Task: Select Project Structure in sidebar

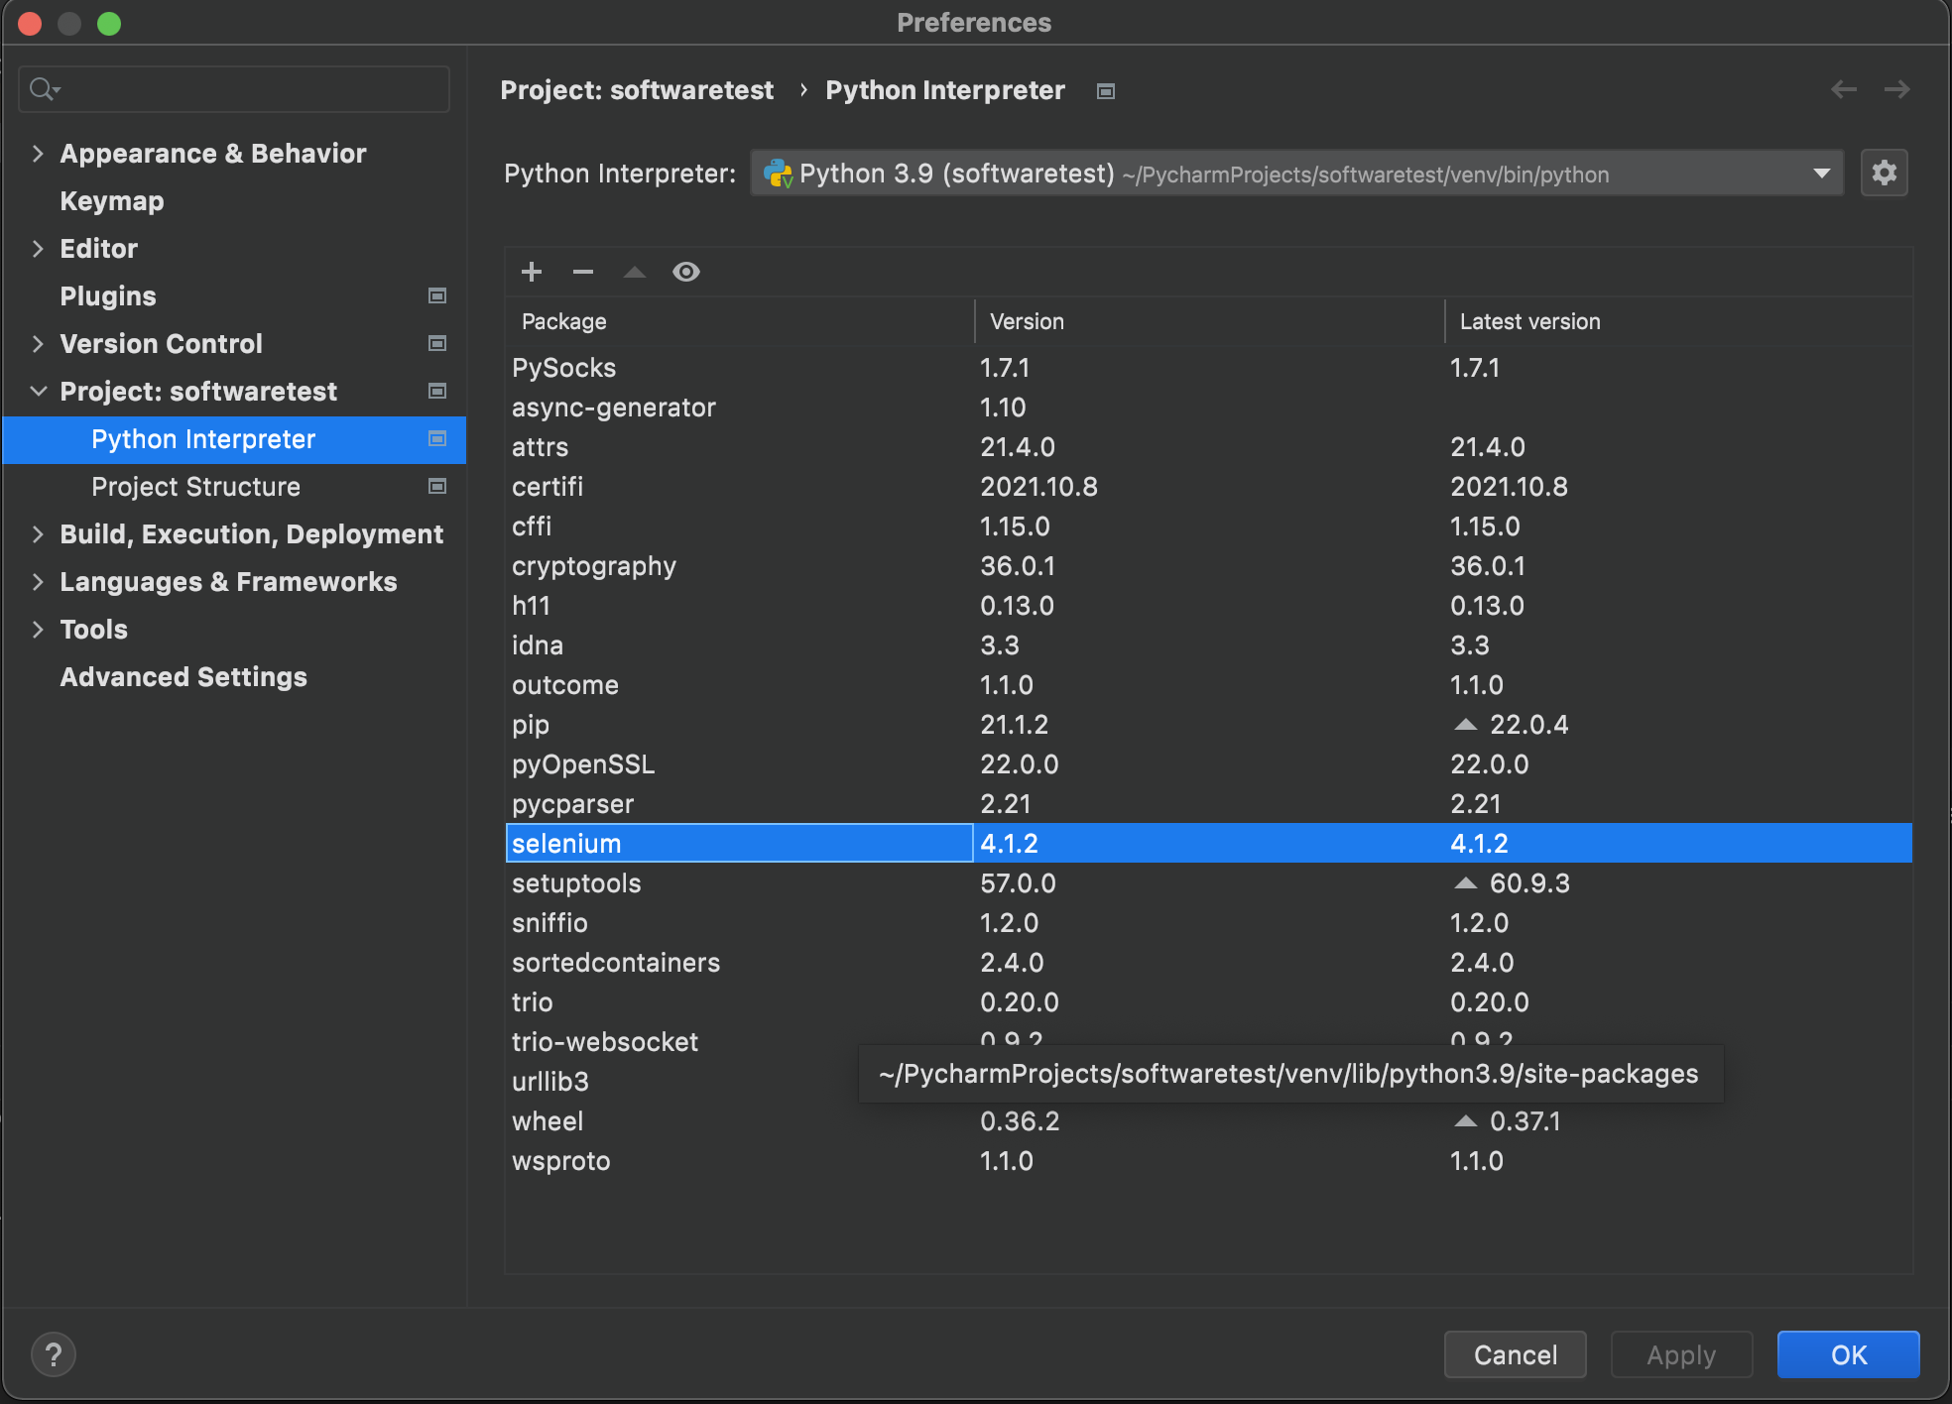Action: click(195, 487)
